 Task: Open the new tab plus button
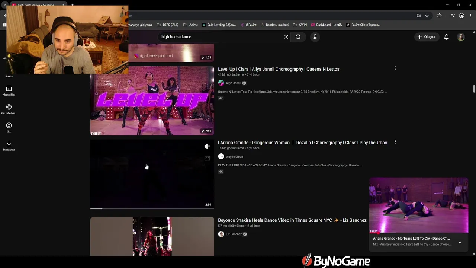(72, 5)
